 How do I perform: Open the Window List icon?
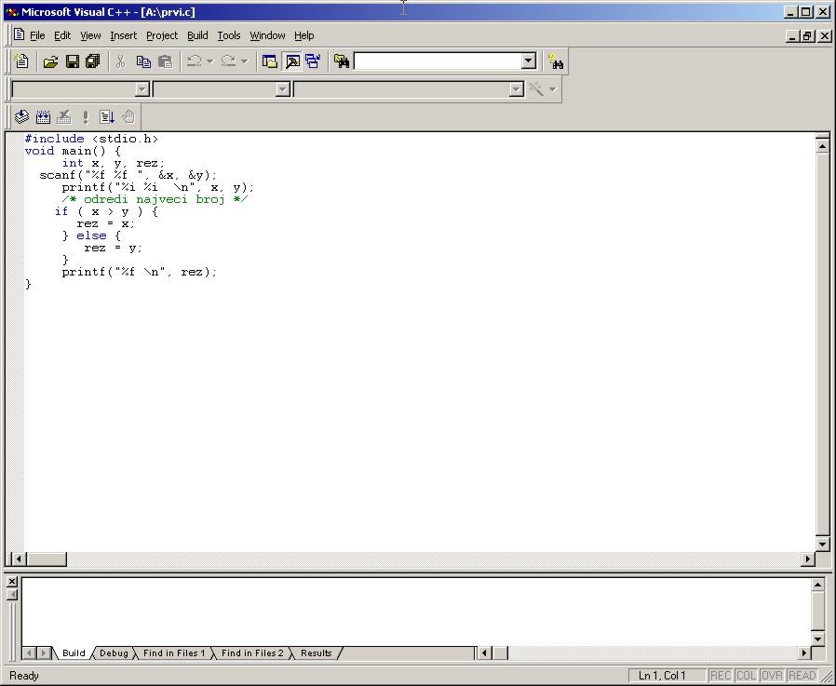pyautogui.click(x=313, y=61)
